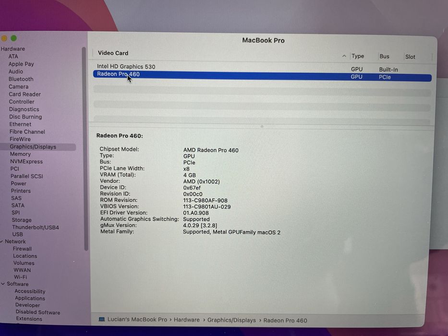The image size is (448, 336).
Task: Open the Parallel SCSI entry
Action: coord(27,176)
